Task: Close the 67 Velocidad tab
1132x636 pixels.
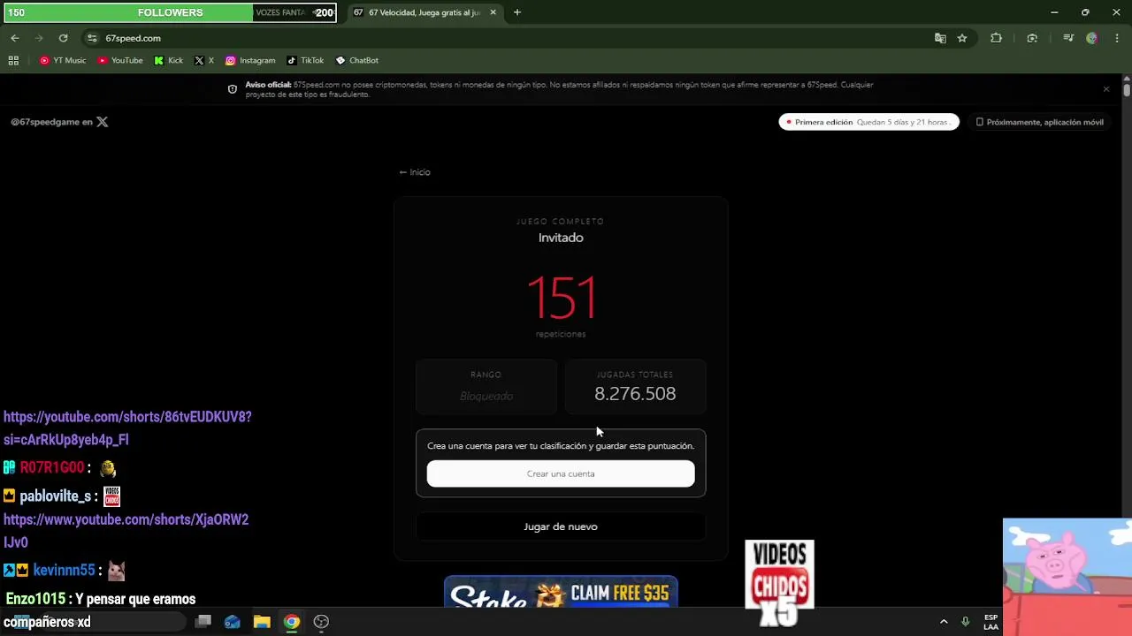Action: (493, 12)
